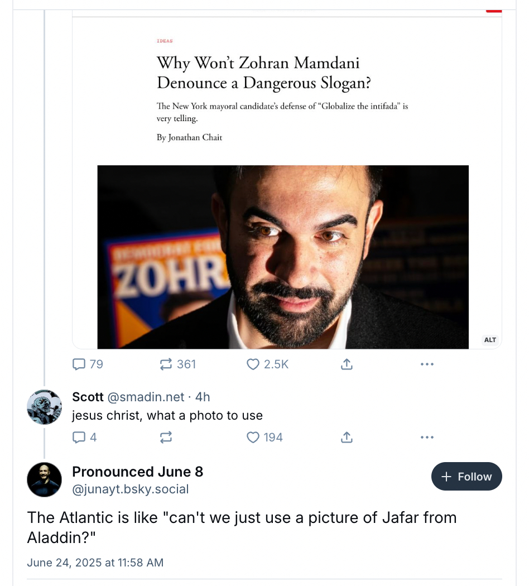Open more options on the article post

click(x=427, y=364)
